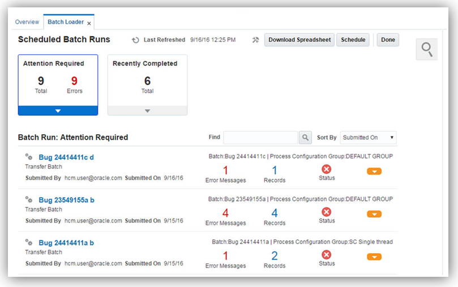Click into the Find text field

pos(260,138)
